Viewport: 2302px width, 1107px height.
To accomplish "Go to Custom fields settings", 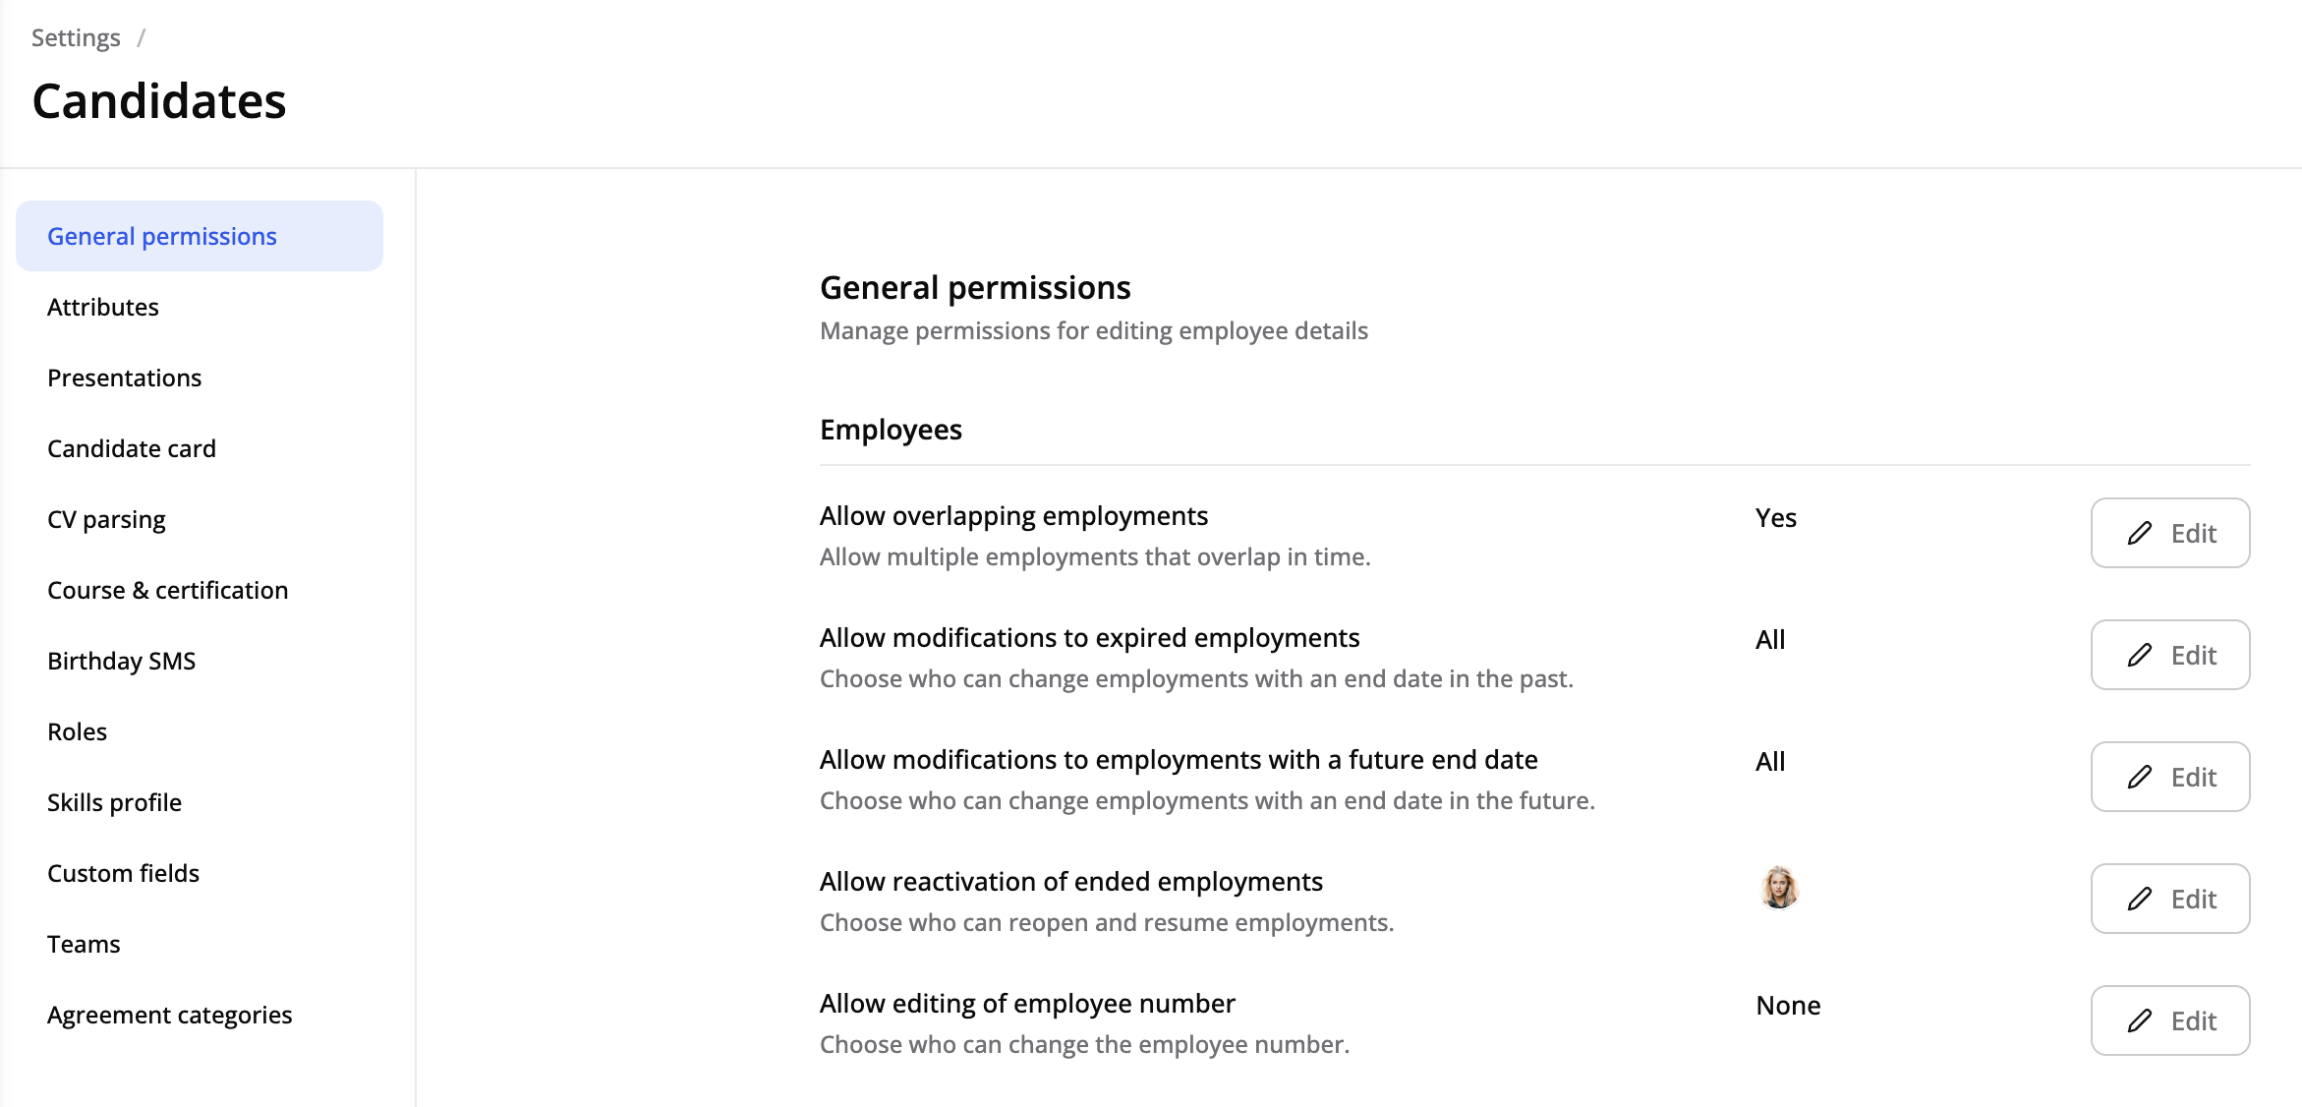I will 123,873.
